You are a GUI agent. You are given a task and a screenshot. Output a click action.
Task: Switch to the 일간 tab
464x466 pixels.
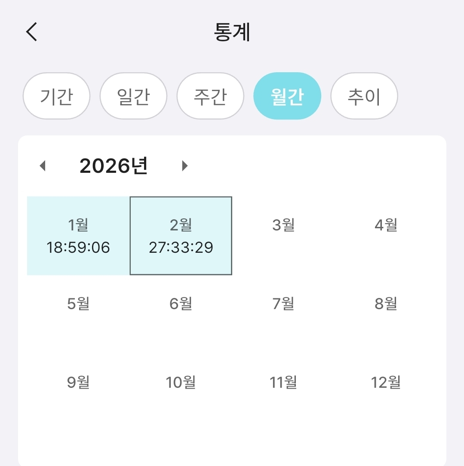133,96
